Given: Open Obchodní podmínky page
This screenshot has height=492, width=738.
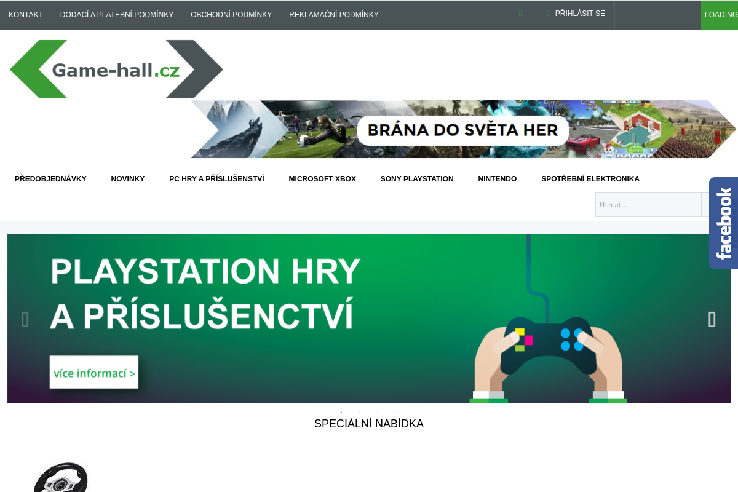Looking at the screenshot, I should [x=231, y=15].
